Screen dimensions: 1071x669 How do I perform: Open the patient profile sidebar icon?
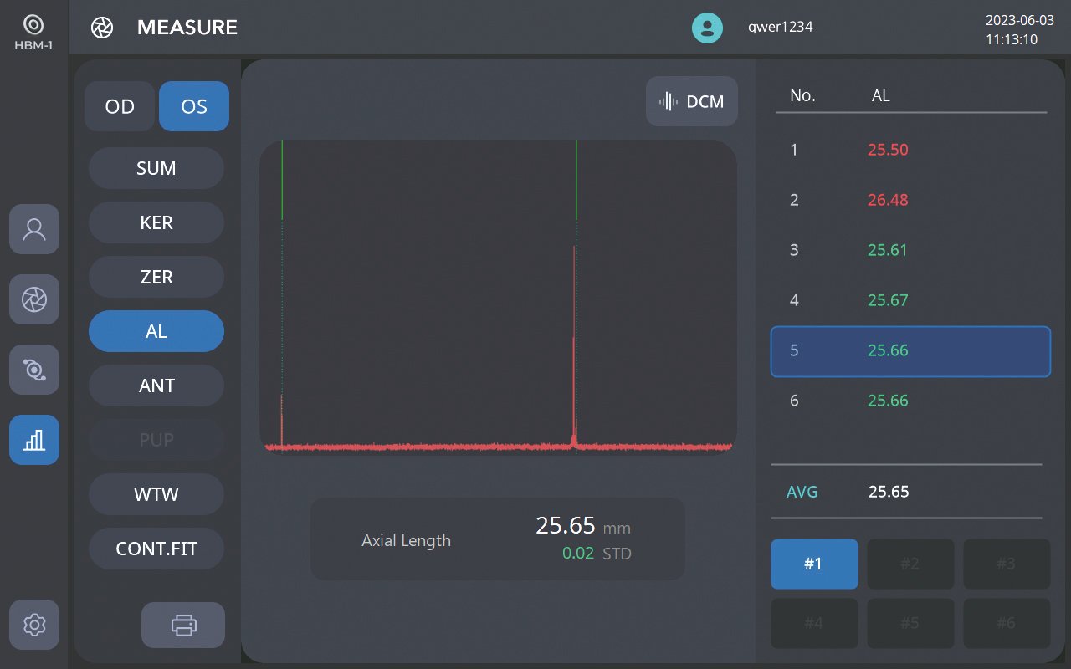coord(34,229)
